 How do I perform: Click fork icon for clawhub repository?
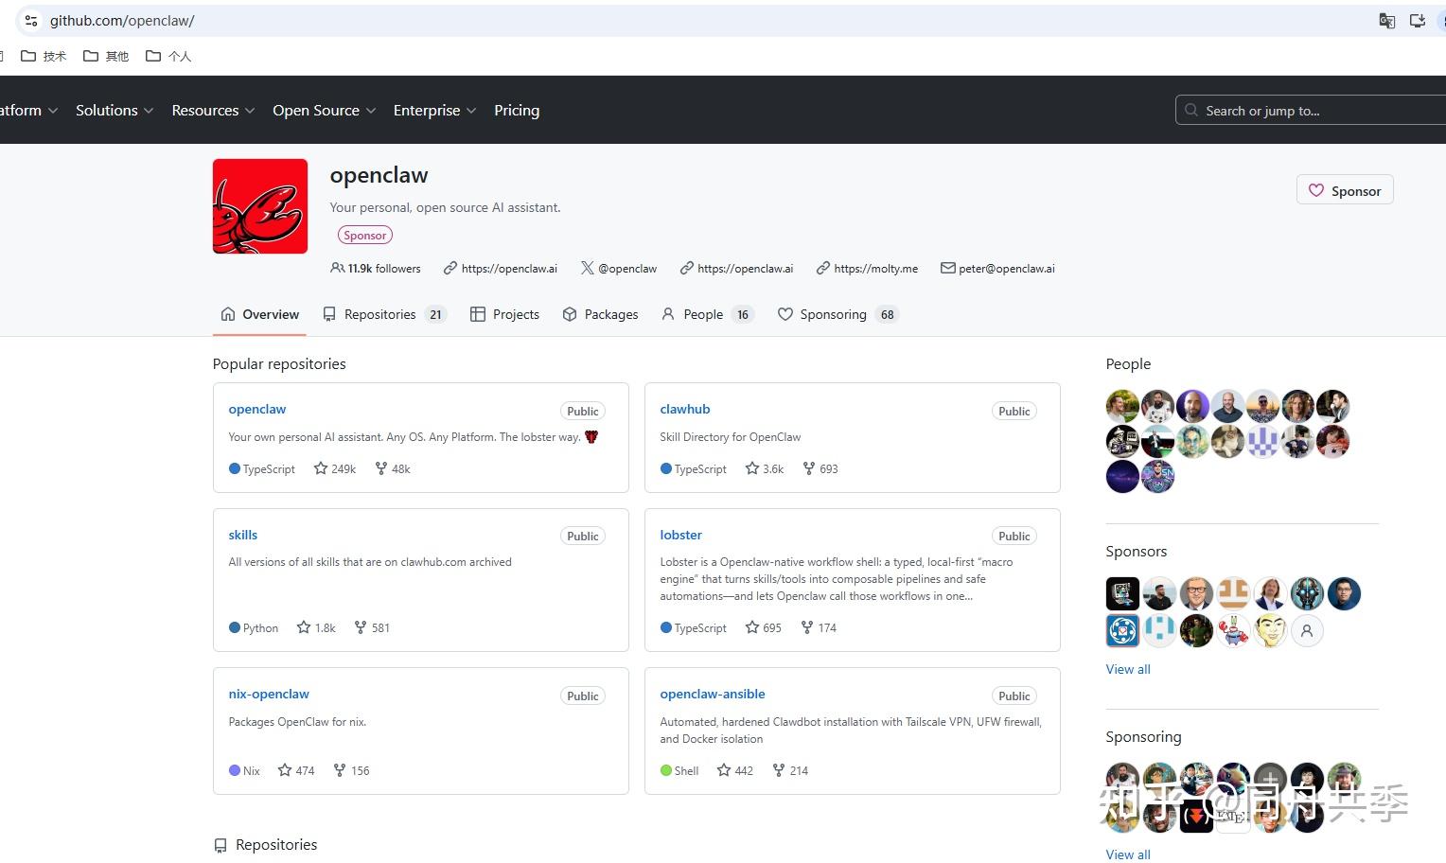(809, 468)
